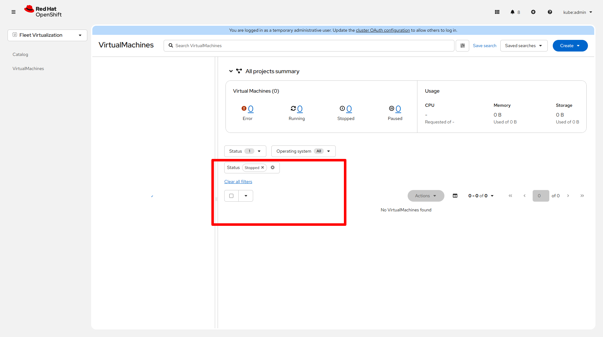Collapse the All projects summary section
603x337 pixels.
[231, 71]
